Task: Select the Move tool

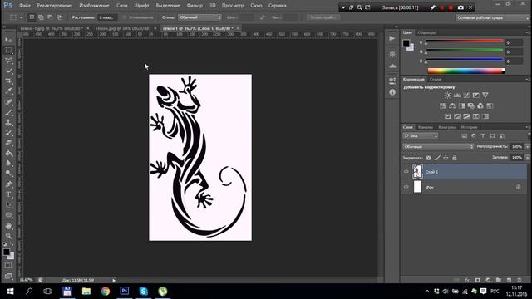Action: click(x=8, y=40)
